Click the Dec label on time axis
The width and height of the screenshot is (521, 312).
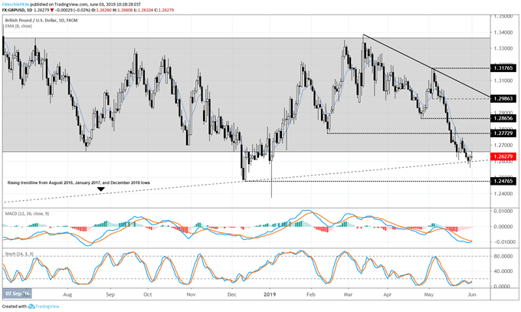pos(231,294)
